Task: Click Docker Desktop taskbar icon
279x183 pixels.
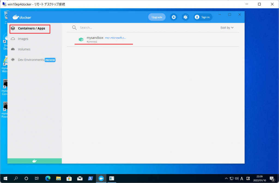Action: point(101,178)
